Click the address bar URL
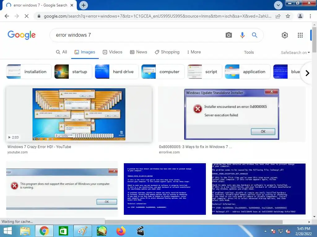 158,16
